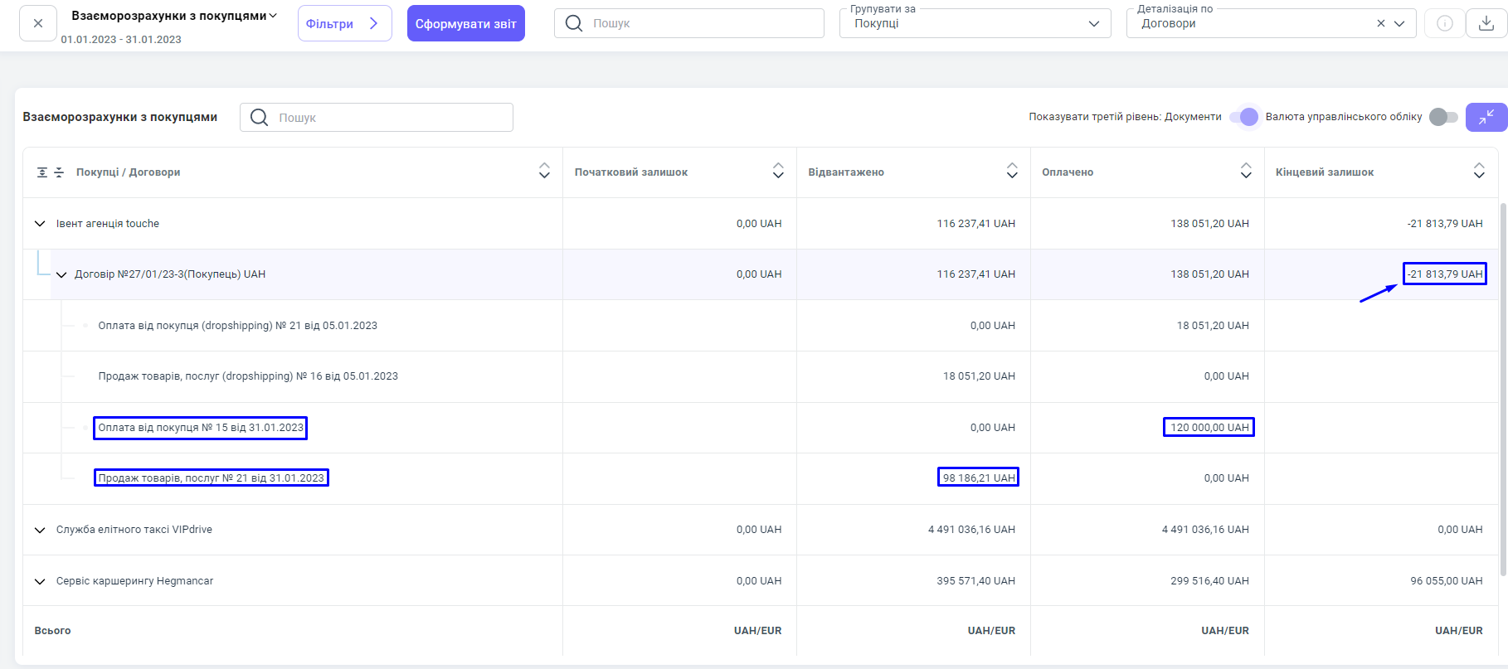Collapse all rows icon in table header
This screenshot has width=1508, height=669.
[59, 172]
